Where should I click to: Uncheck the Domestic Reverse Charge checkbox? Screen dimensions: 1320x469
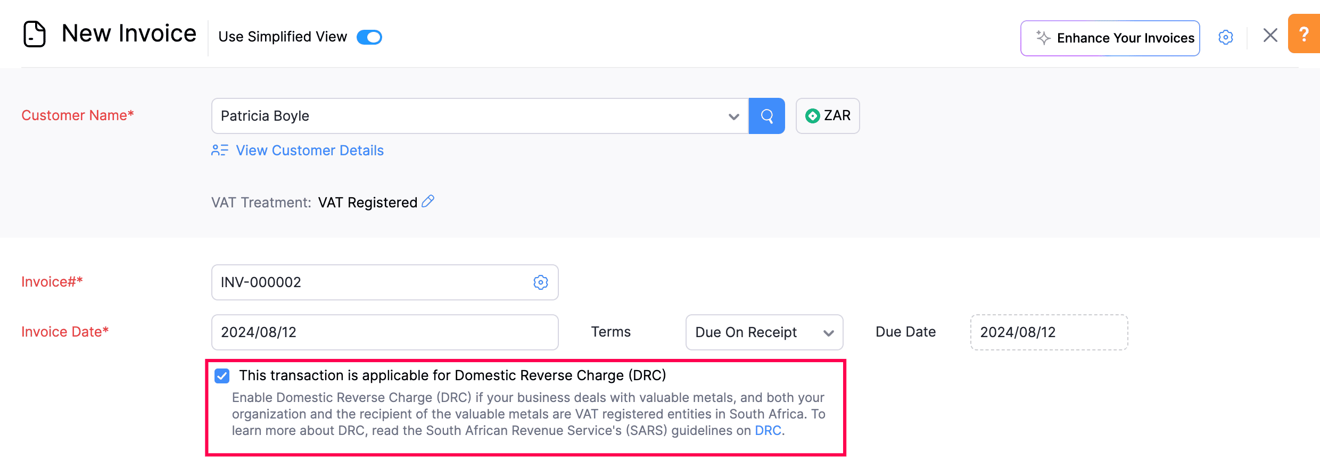pyautogui.click(x=222, y=376)
